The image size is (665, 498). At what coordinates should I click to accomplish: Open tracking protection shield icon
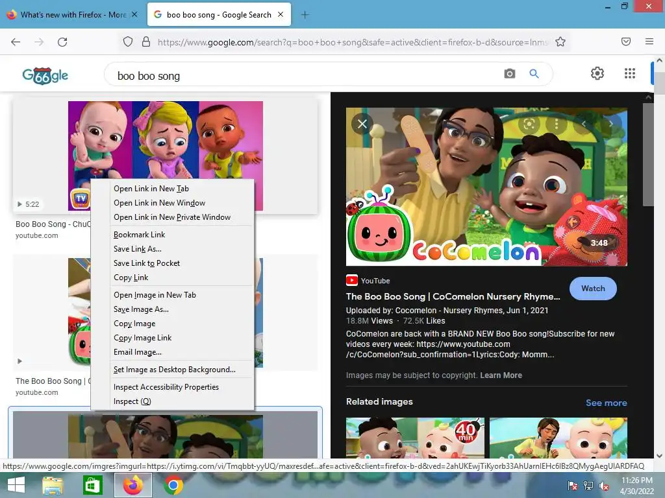click(128, 42)
